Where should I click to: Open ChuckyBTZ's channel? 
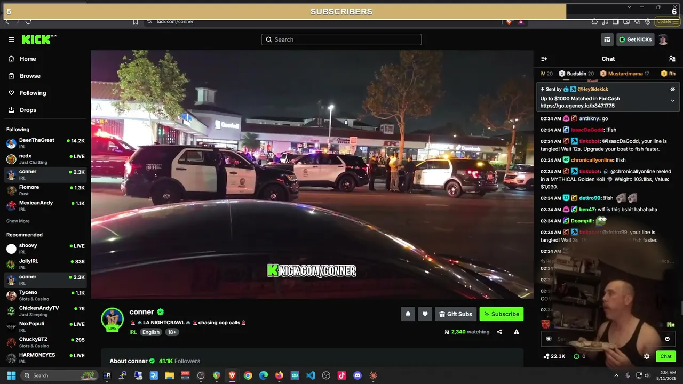click(45, 342)
